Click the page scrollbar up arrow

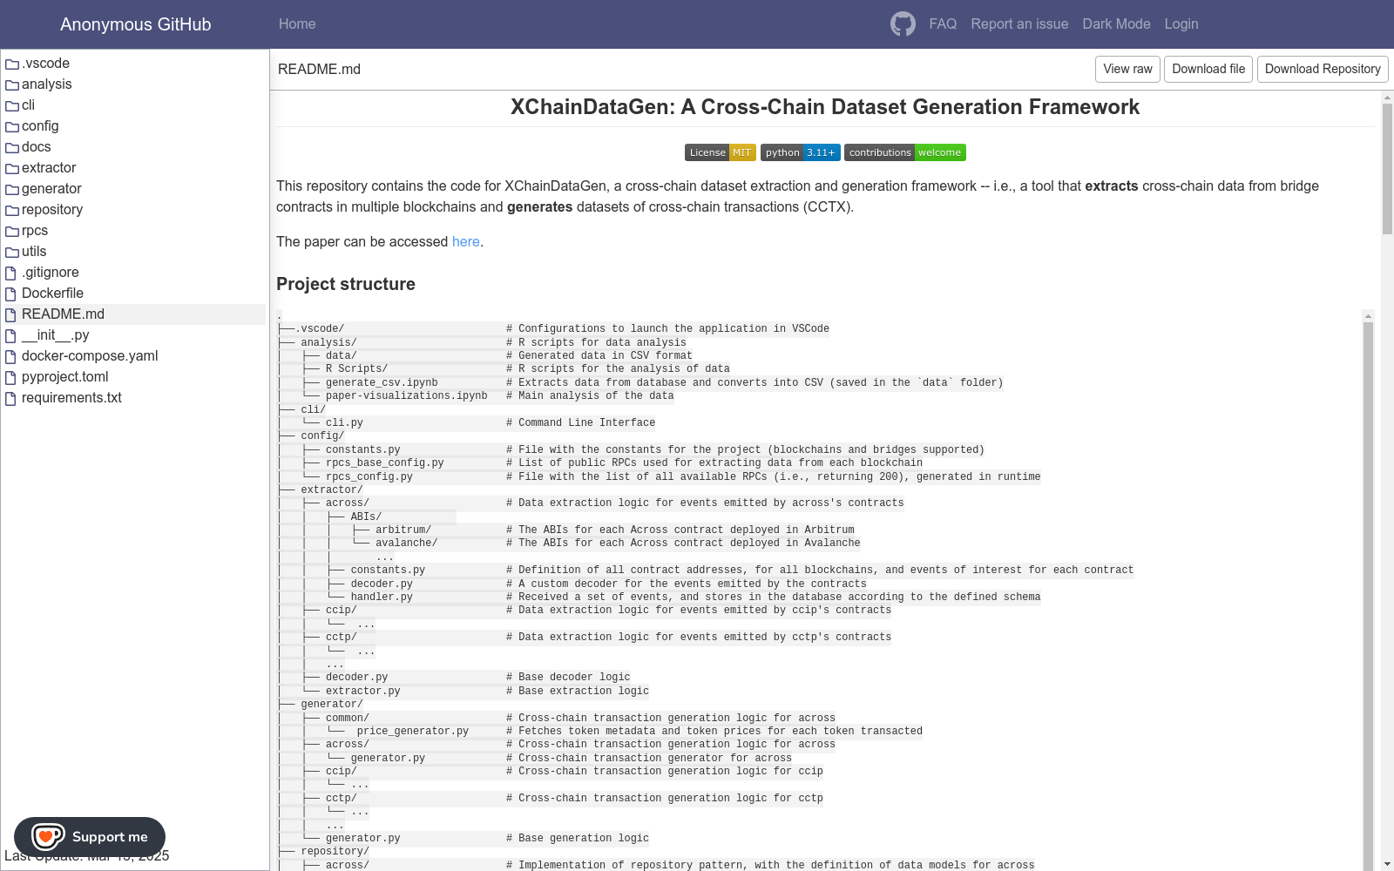(x=1387, y=97)
